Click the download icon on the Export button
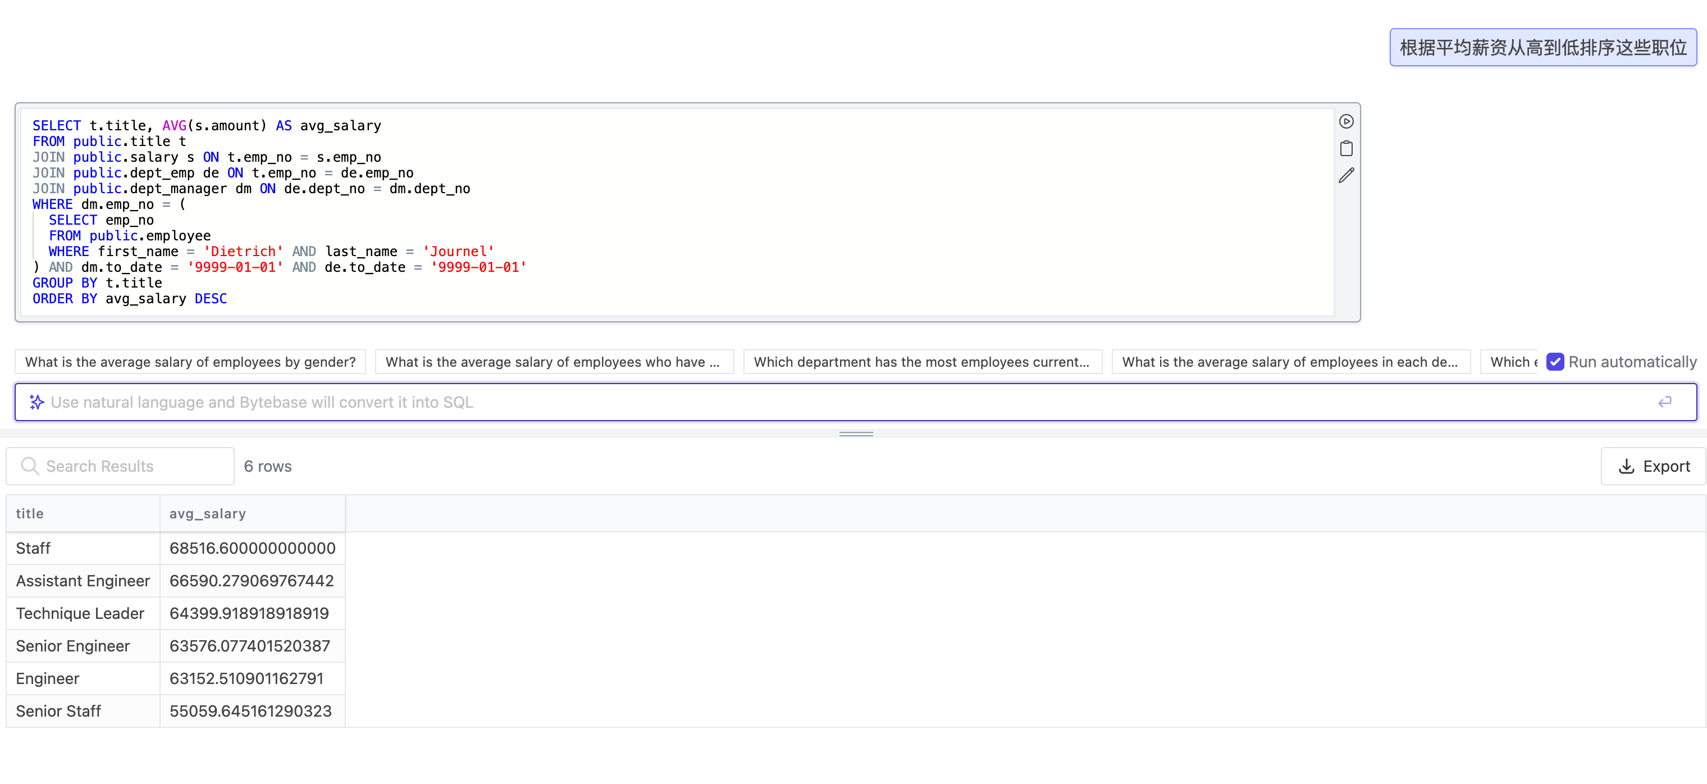The image size is (1707, 784). point(1626,466)
